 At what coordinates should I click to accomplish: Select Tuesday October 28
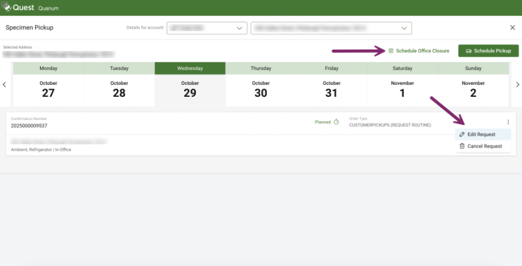[x=119, y=89]
